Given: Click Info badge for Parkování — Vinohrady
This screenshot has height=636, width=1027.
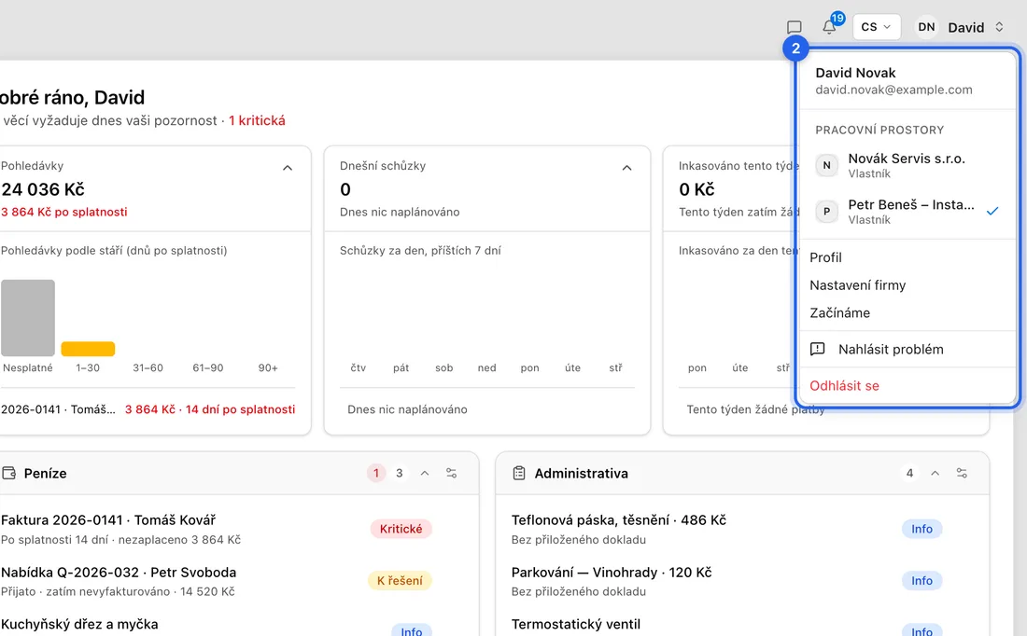Looking at the screenshot, I should [921, 580].
